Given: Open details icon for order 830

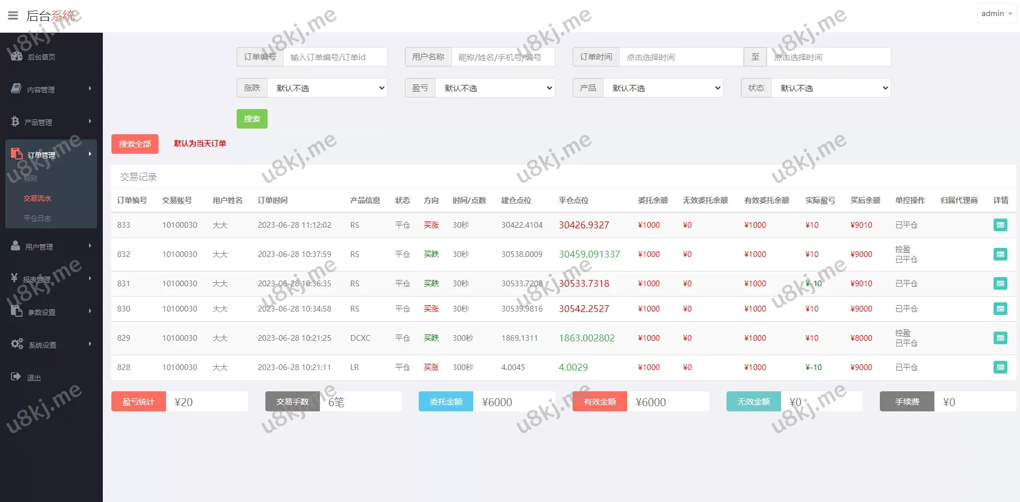Looking at the screenshot, I should click(x=1000, y=309).
